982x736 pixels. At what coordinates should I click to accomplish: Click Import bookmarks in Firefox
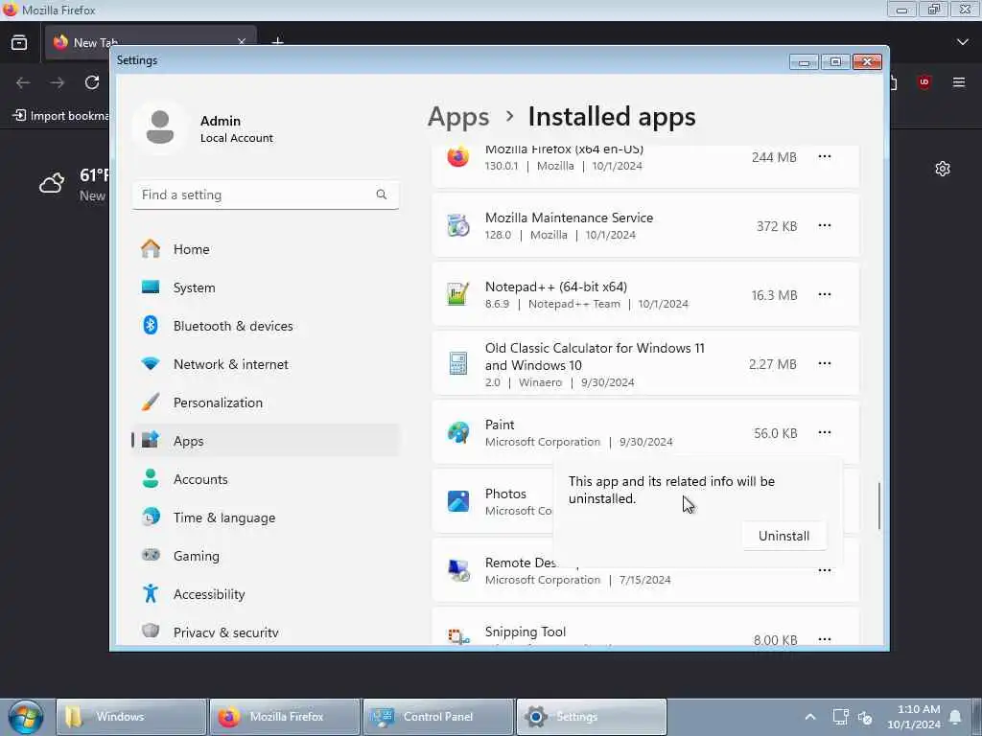tap(60, 116)
